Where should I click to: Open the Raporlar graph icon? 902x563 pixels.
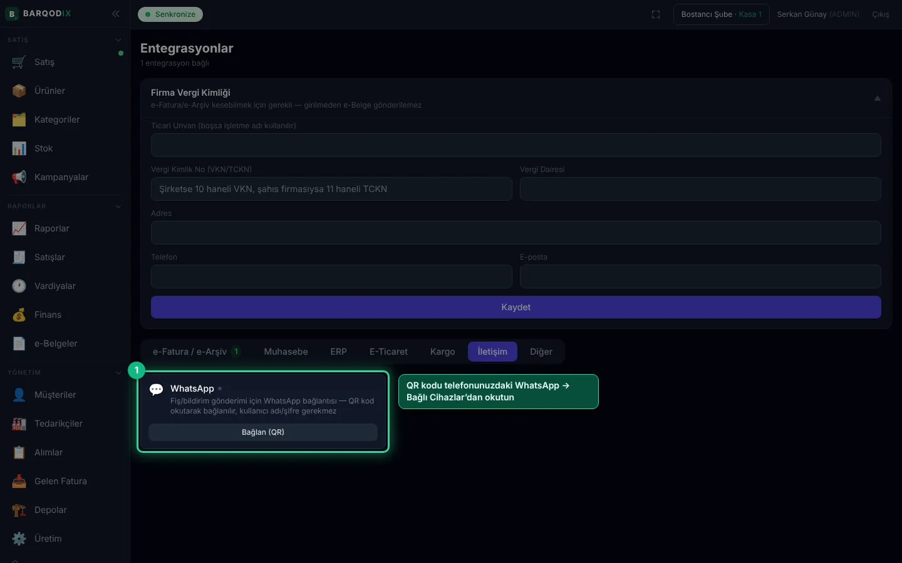(x=19, y=228)
